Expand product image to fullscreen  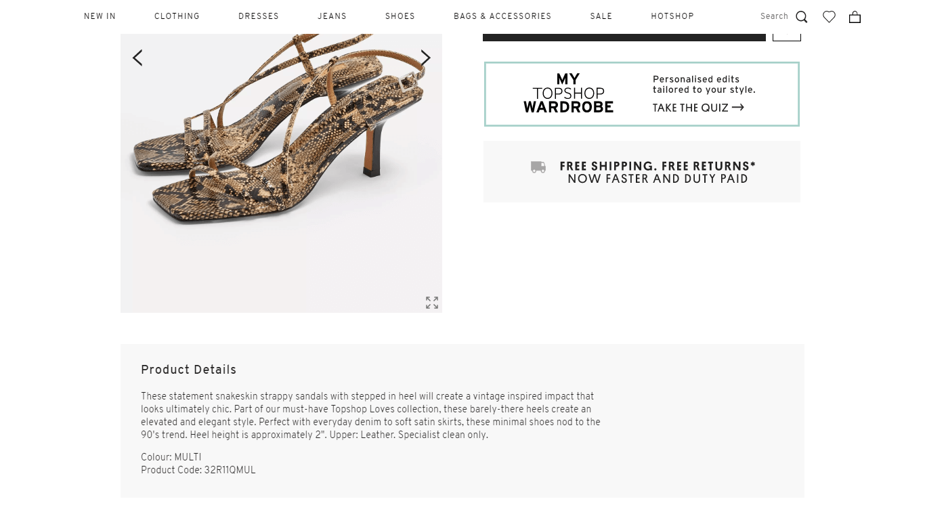pos(432,303)
